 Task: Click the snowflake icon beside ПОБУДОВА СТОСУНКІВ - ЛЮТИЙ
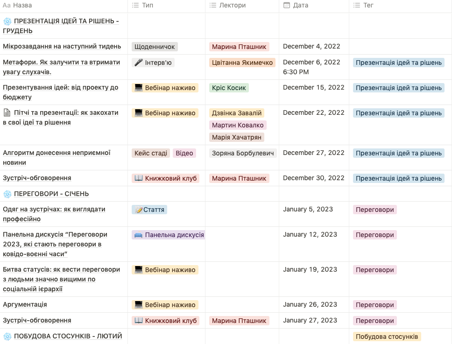click(7, 336)
